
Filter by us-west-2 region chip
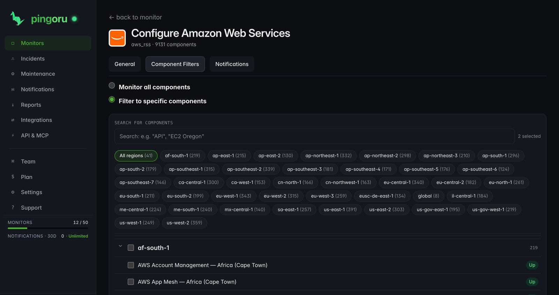[184, 223]
